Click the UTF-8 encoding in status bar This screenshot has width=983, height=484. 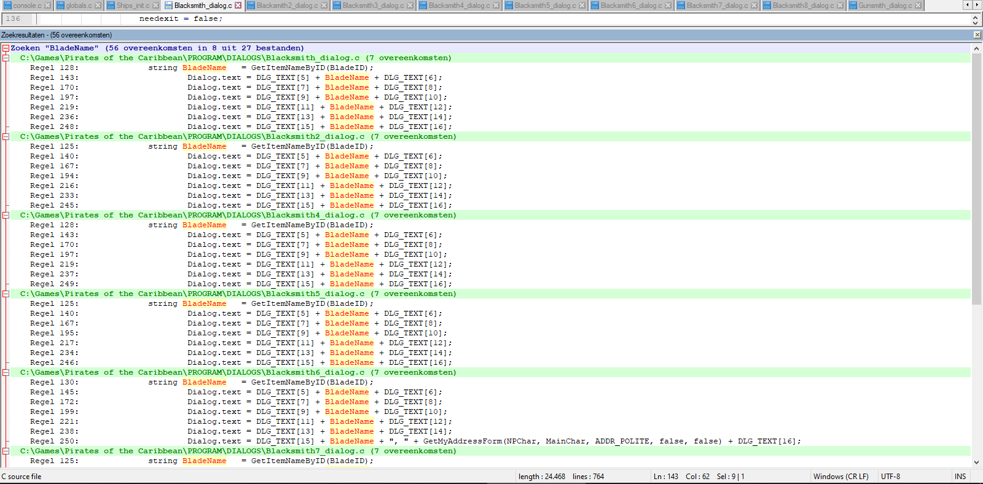pos(890,477)
